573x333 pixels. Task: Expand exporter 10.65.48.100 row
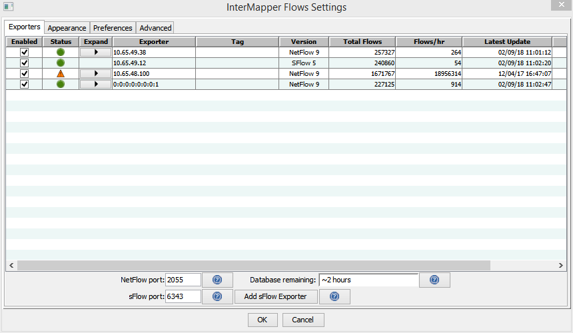click(96, 73)
